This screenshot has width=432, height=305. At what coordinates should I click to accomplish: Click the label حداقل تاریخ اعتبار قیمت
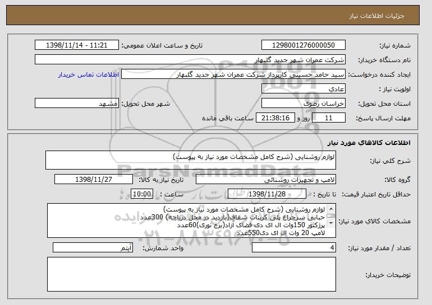376,195
